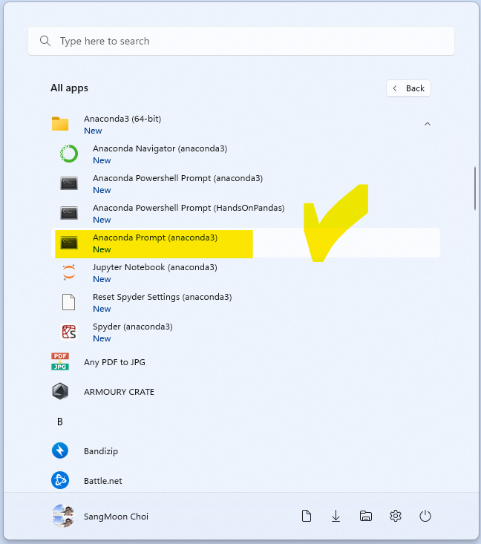Click the Anaconda Navigator green ring icon
481x544 pixels.
pyautogui.click(x=69, y=154)
